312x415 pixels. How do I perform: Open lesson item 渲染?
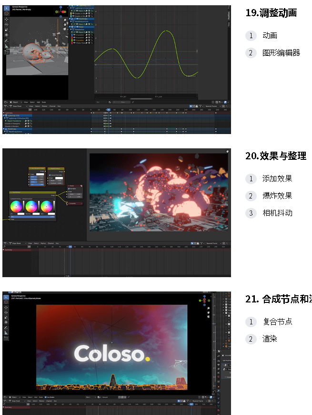point(270,339)
